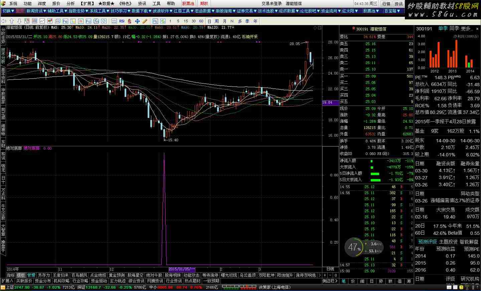Switch to daily 日 period
The image size is (481, 291).
pyautogui.click(x=209, y=21)
